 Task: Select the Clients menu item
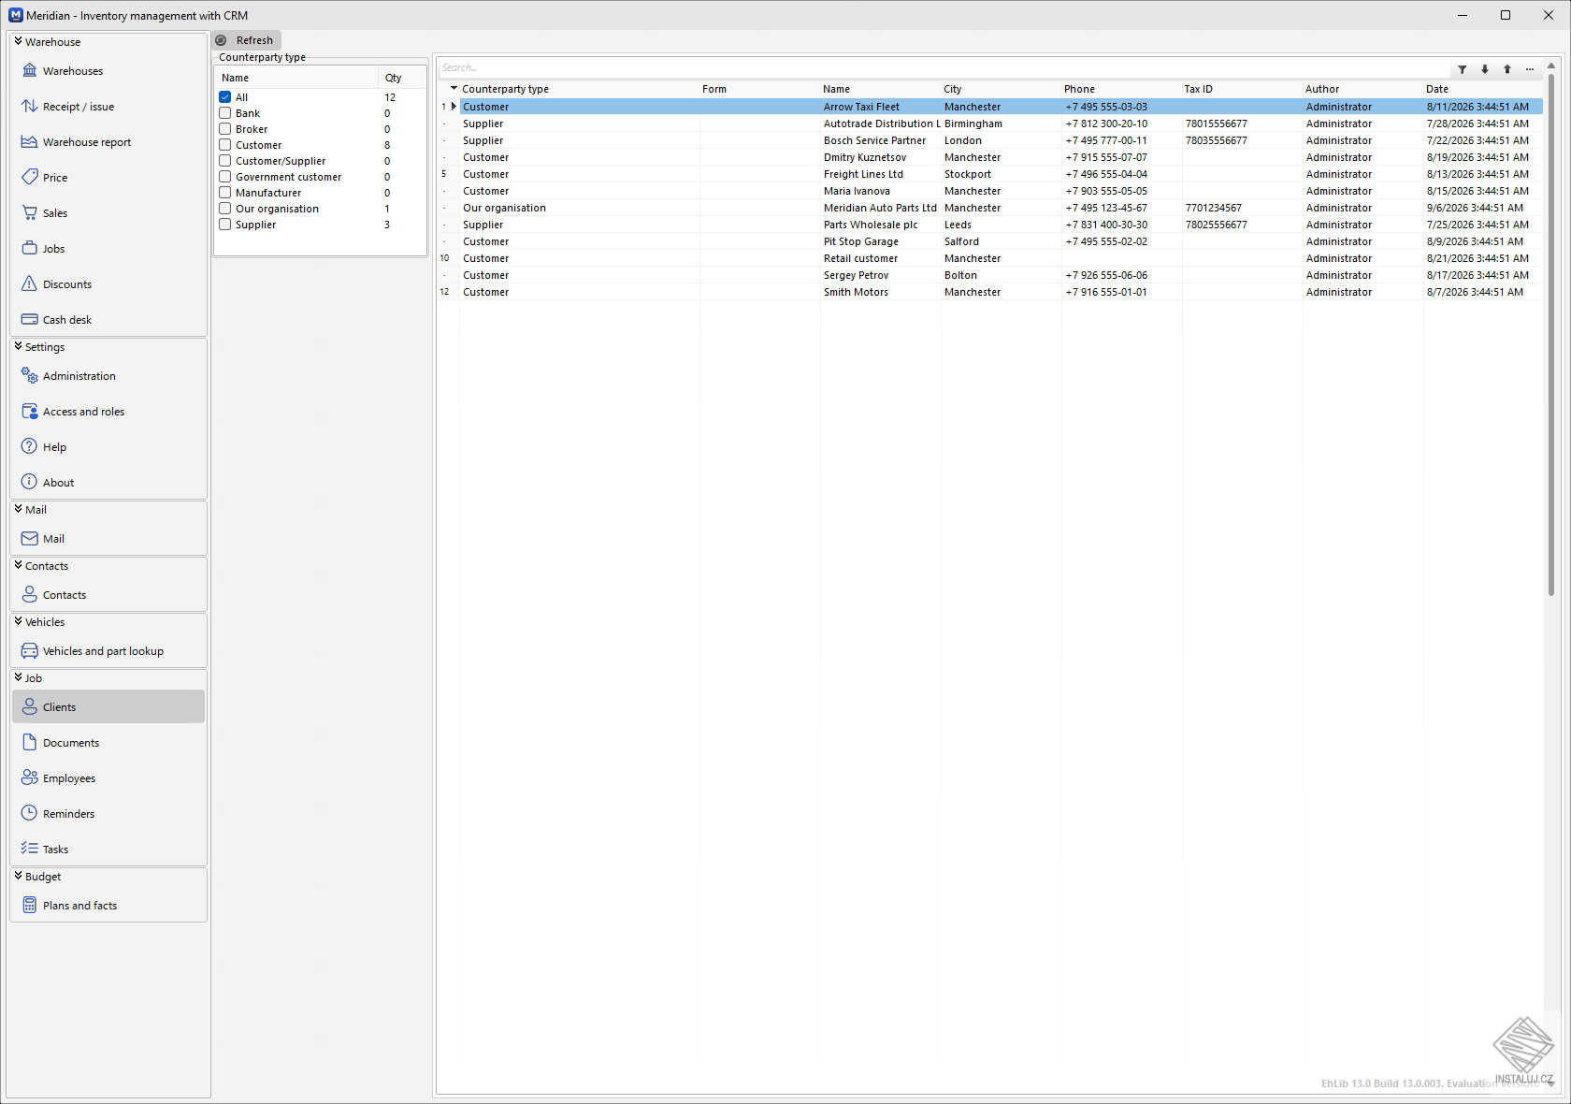click(x=108, y=707)
